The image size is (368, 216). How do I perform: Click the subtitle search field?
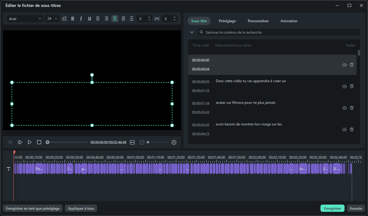[x=279, y=32]
